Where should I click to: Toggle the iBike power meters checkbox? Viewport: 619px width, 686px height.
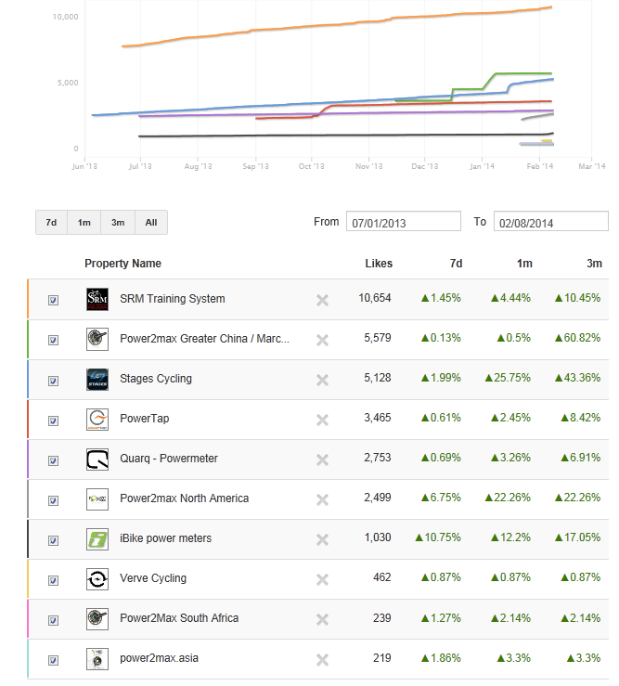(54, 541)
